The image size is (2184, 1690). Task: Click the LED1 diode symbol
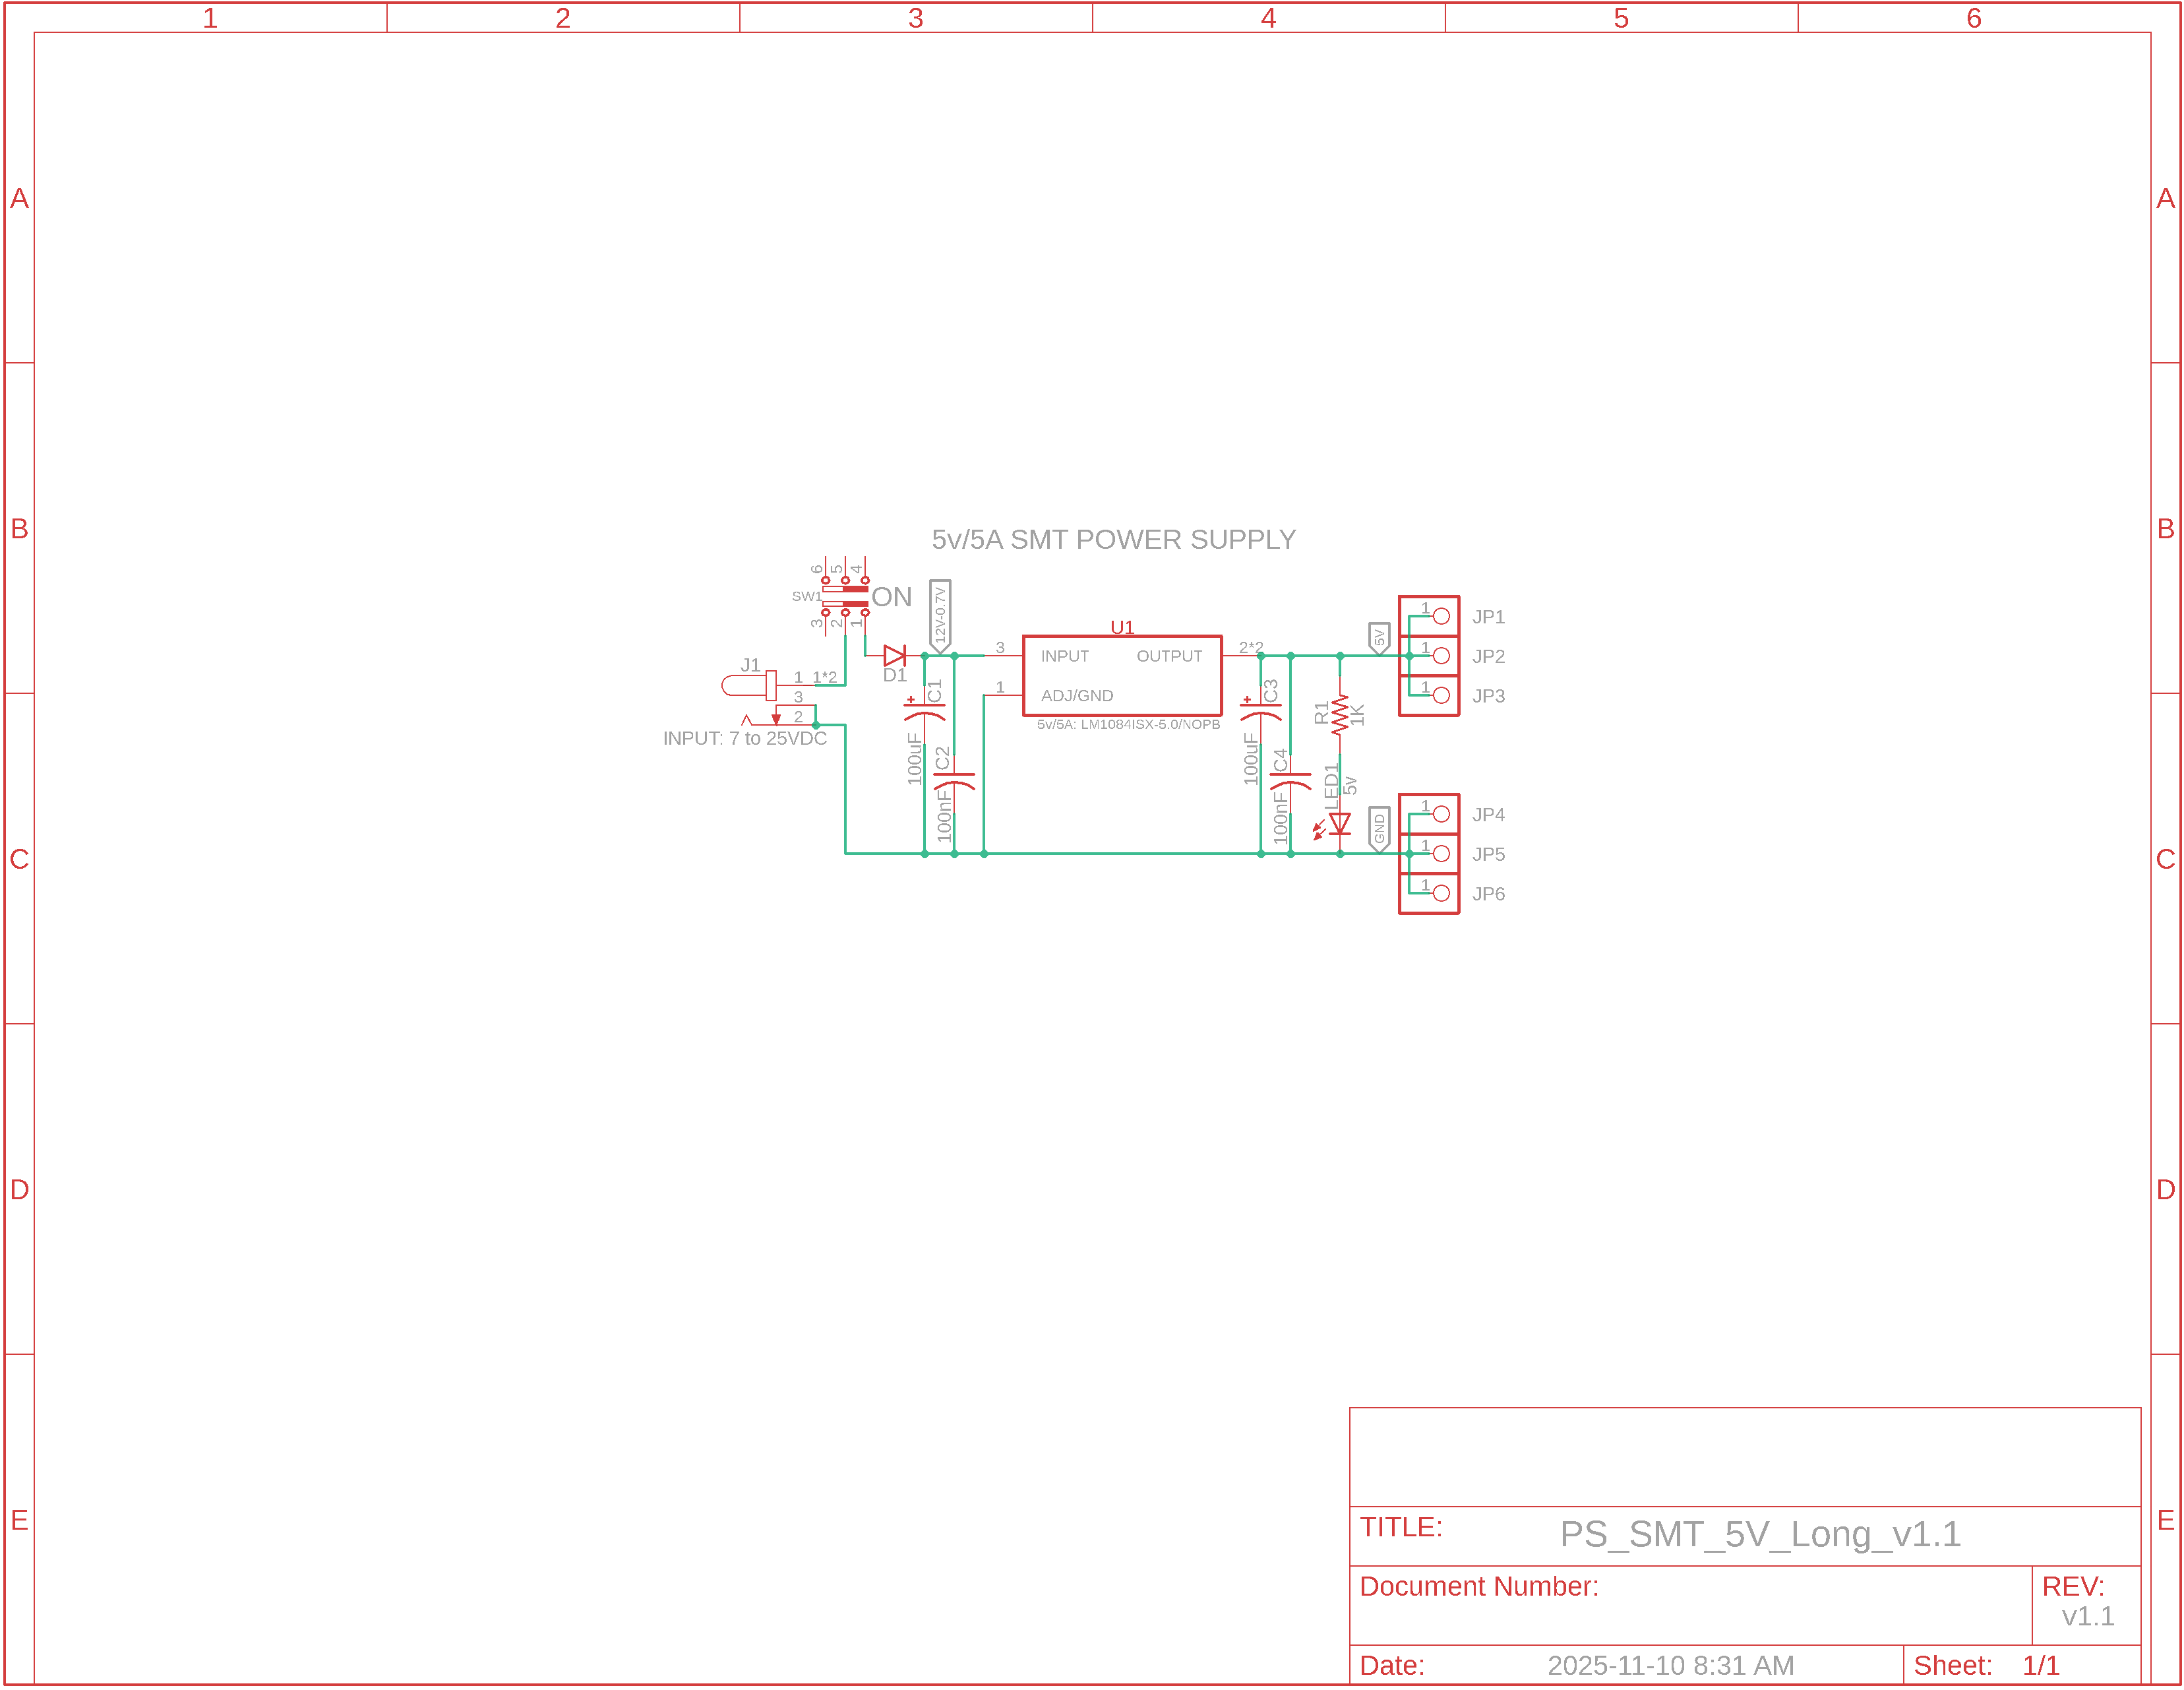(x=1340, y=825)
